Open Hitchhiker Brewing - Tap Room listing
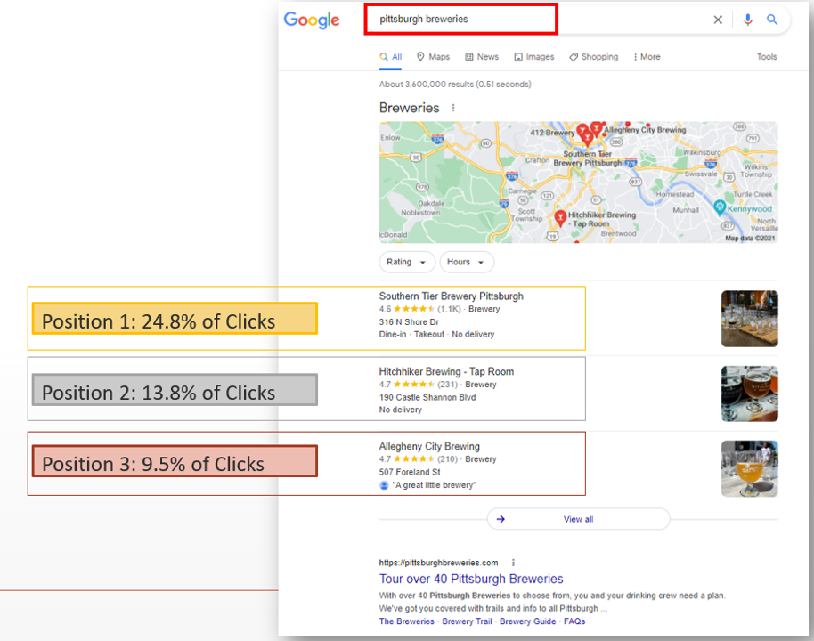Viewport: 814px width, 641px height. point(446,371)
